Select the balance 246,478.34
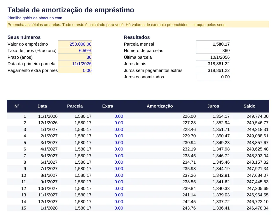 tap(257, 208)
